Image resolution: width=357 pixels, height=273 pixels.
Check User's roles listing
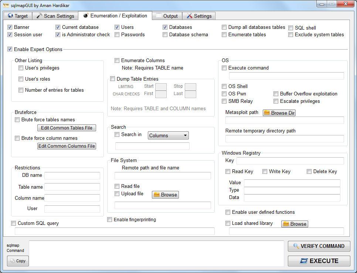click(x=21, y=79)
